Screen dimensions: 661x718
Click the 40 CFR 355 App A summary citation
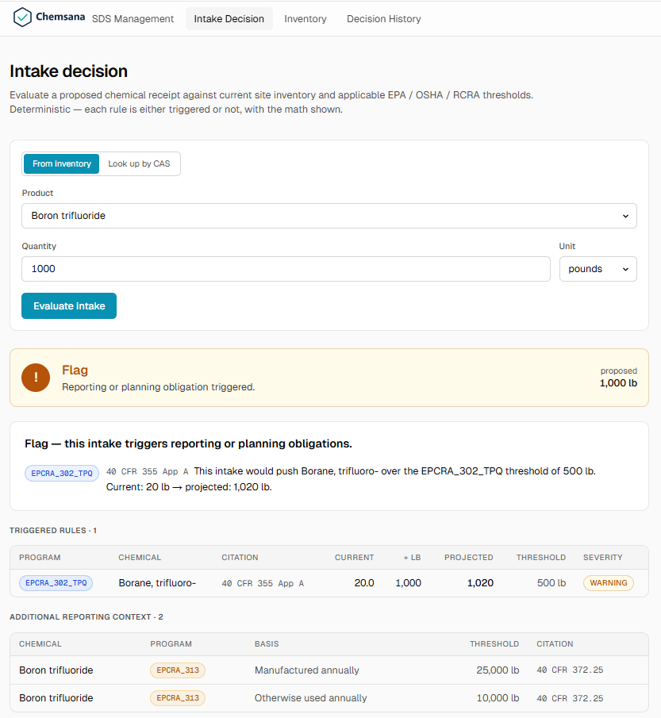[x=147, y=471]
